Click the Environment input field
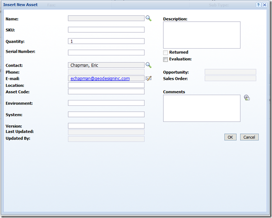 pyautogui.click(x=106, y=103)
